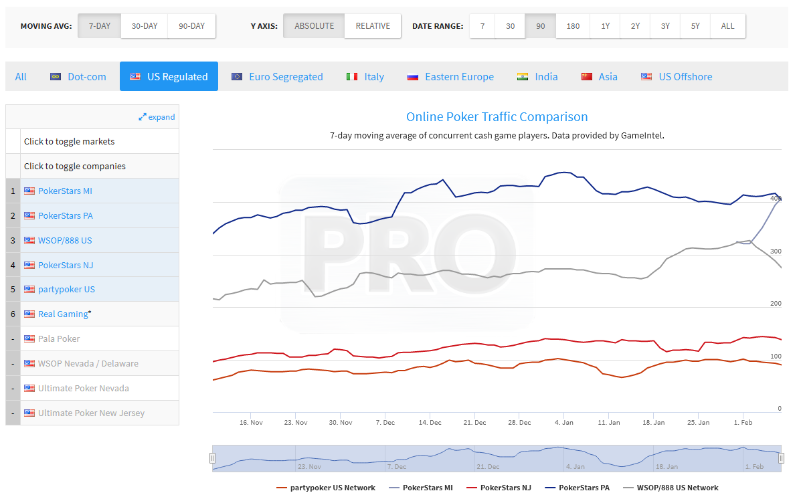The width and height of the screenshot is (795, 499).
Task: Set date range to 90 days
Action: [541, 26]
